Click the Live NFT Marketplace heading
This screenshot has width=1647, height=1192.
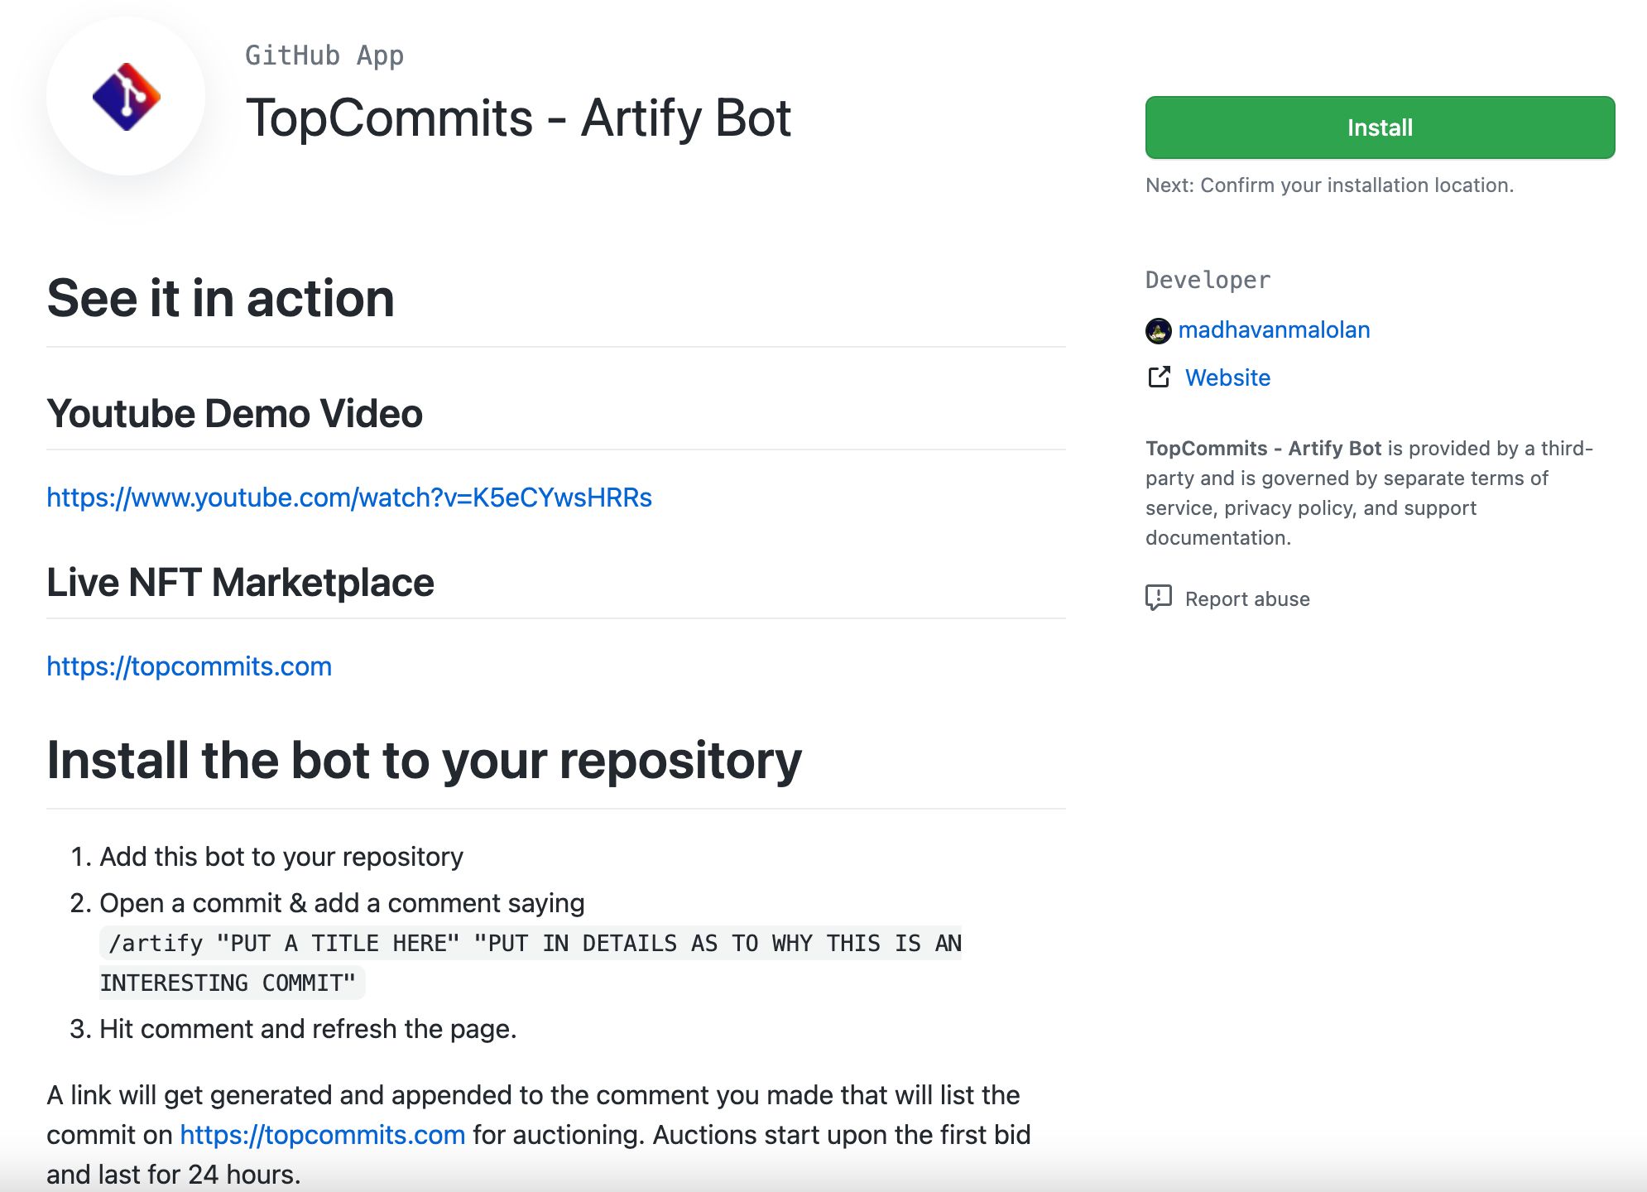pyautogui.click(x=240, y=582)
